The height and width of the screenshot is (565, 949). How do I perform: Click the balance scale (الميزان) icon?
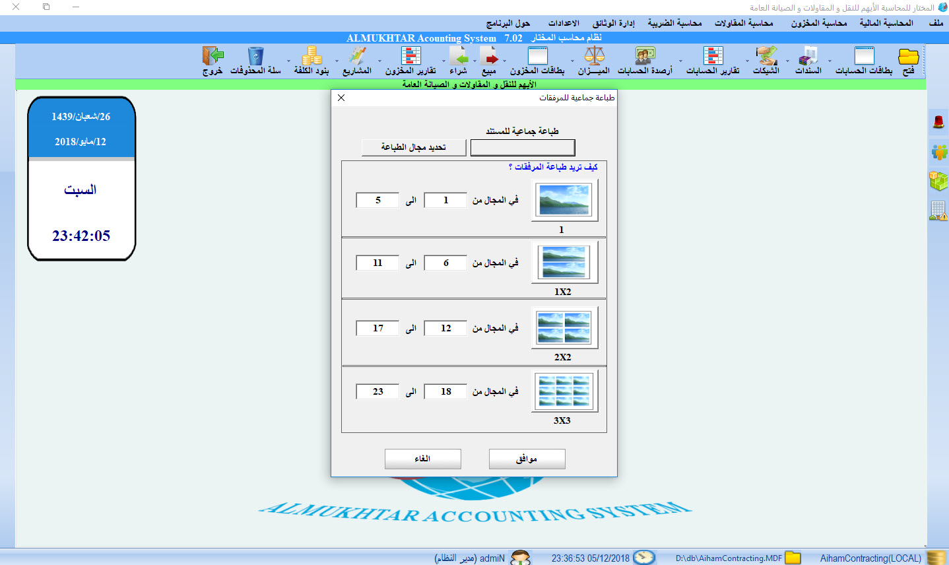594,57
